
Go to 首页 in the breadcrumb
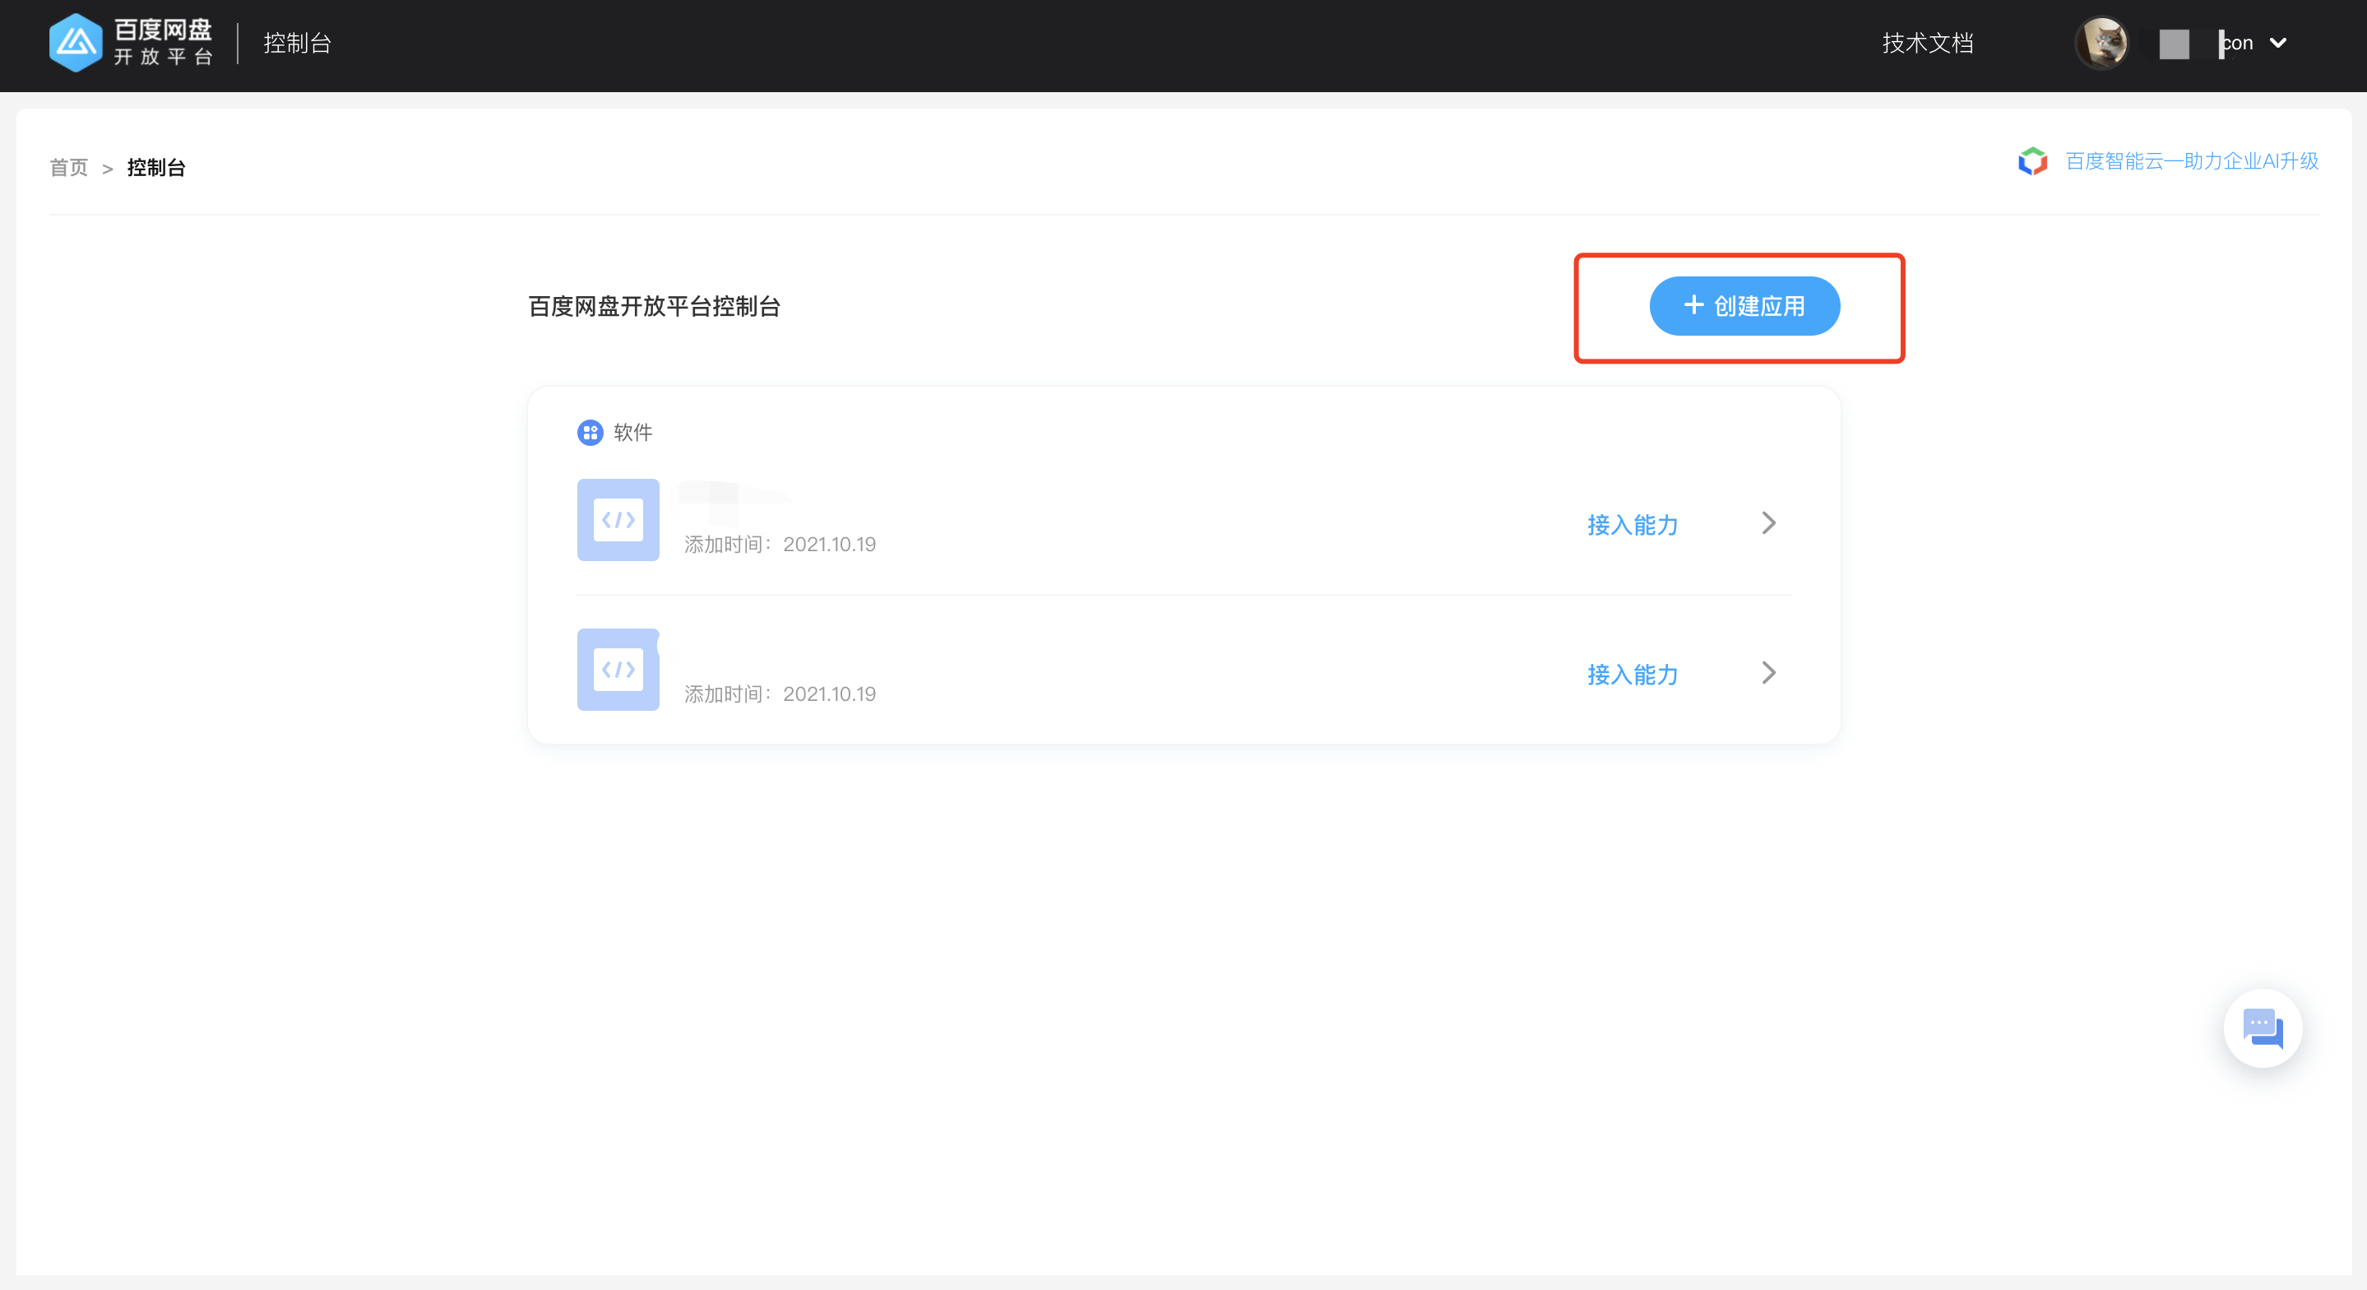tap(69, 167)
